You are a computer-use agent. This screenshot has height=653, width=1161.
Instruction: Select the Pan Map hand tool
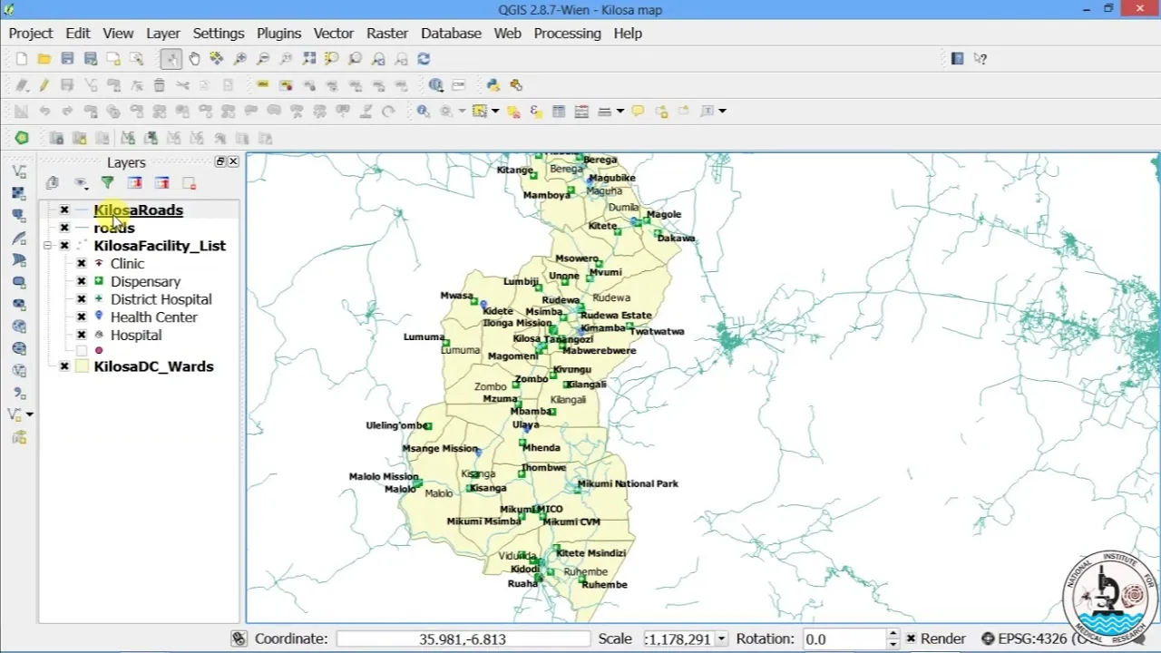[x=194, y=59]
